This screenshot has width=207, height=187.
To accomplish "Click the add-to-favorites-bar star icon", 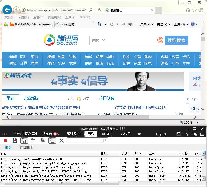I will (6, 24).
